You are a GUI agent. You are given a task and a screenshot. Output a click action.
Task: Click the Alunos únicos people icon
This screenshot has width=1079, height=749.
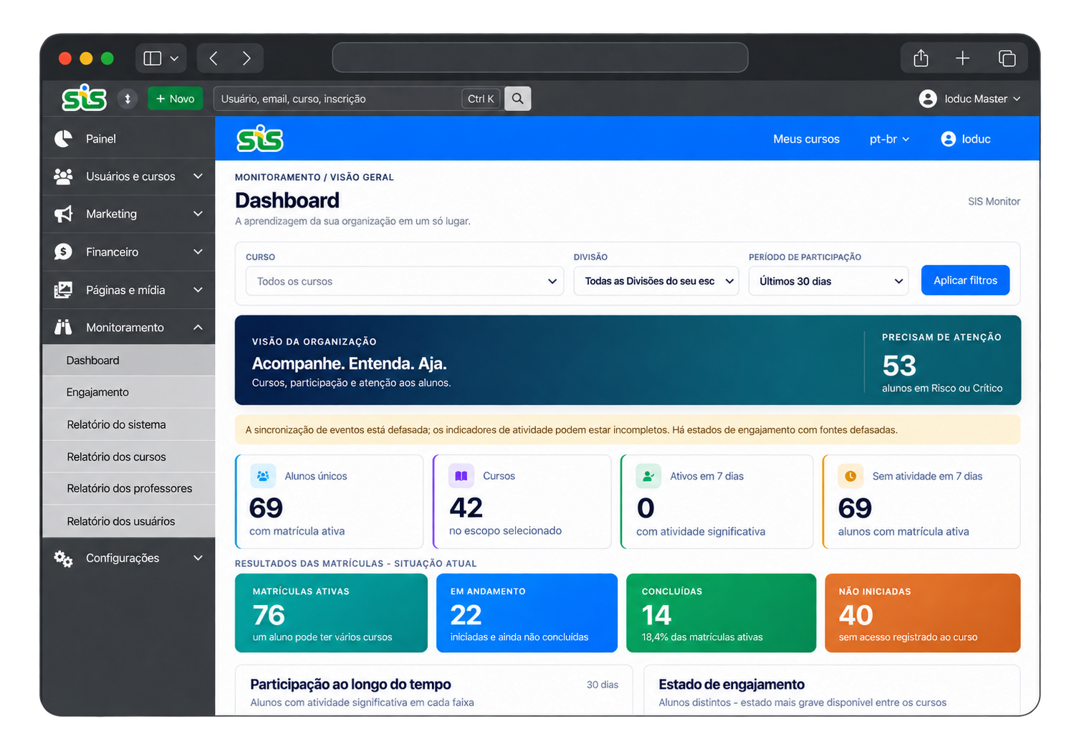click(263, 476)
